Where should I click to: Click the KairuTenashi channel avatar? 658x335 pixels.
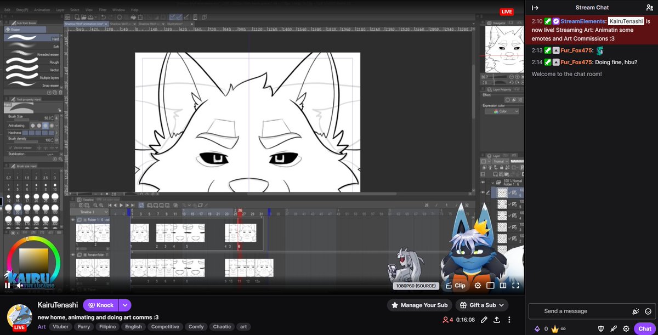pos(19,316)
